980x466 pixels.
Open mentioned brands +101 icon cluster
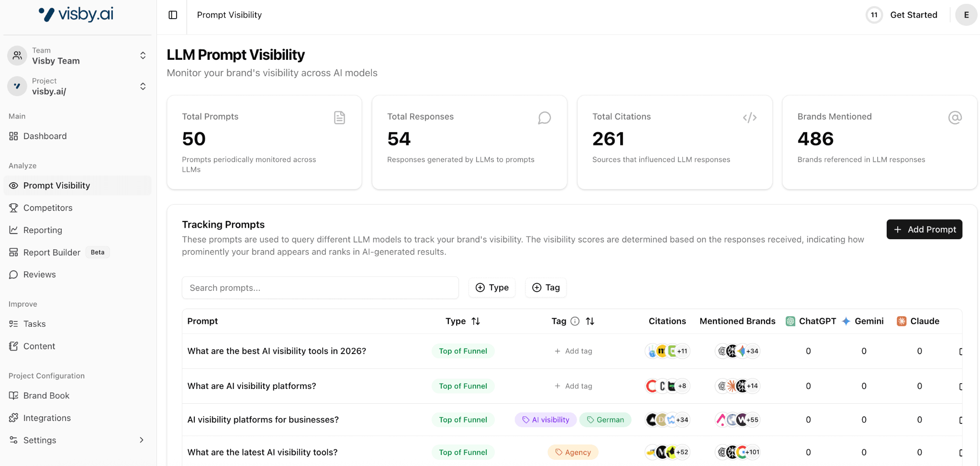[737, 452]
